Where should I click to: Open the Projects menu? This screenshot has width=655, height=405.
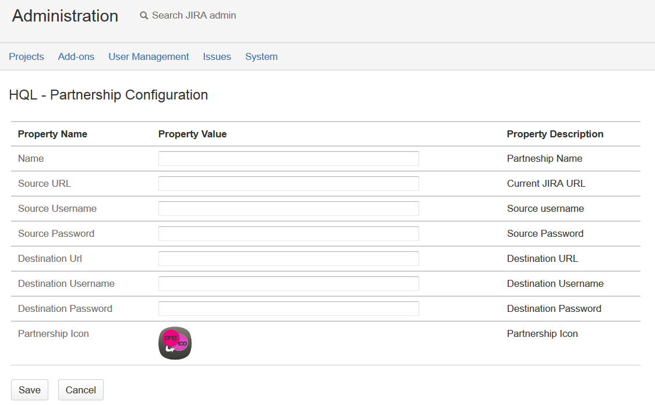click(26, 56)
